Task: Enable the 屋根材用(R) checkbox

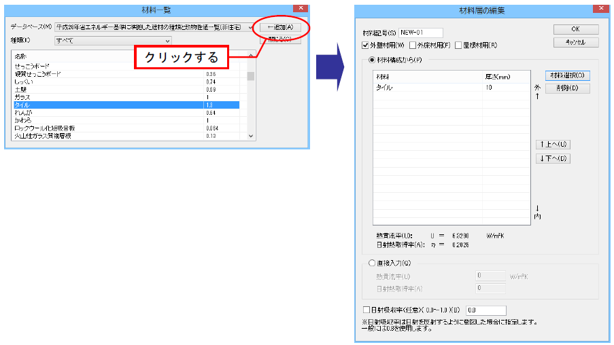Action: [x=458, y=46]
